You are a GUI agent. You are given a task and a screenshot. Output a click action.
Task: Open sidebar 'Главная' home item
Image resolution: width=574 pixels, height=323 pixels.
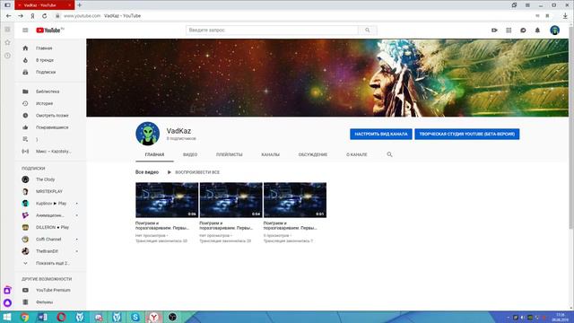50,48
